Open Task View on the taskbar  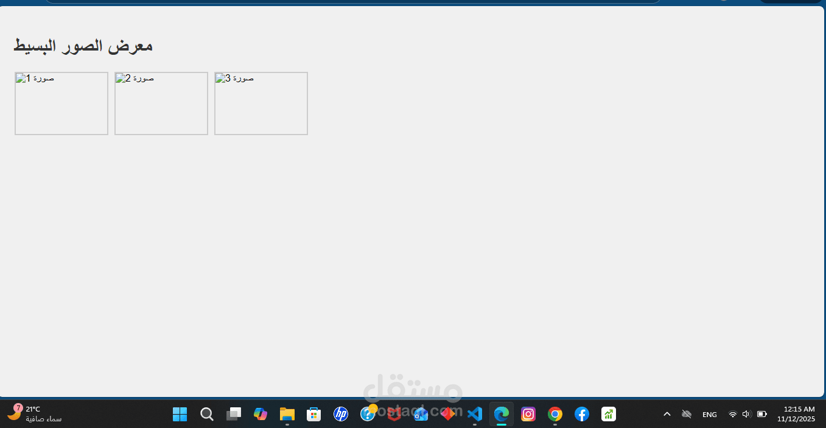click(234, 414)
